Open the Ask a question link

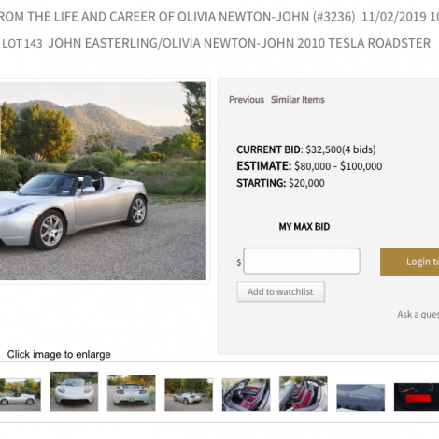click(x=418, y=314)
